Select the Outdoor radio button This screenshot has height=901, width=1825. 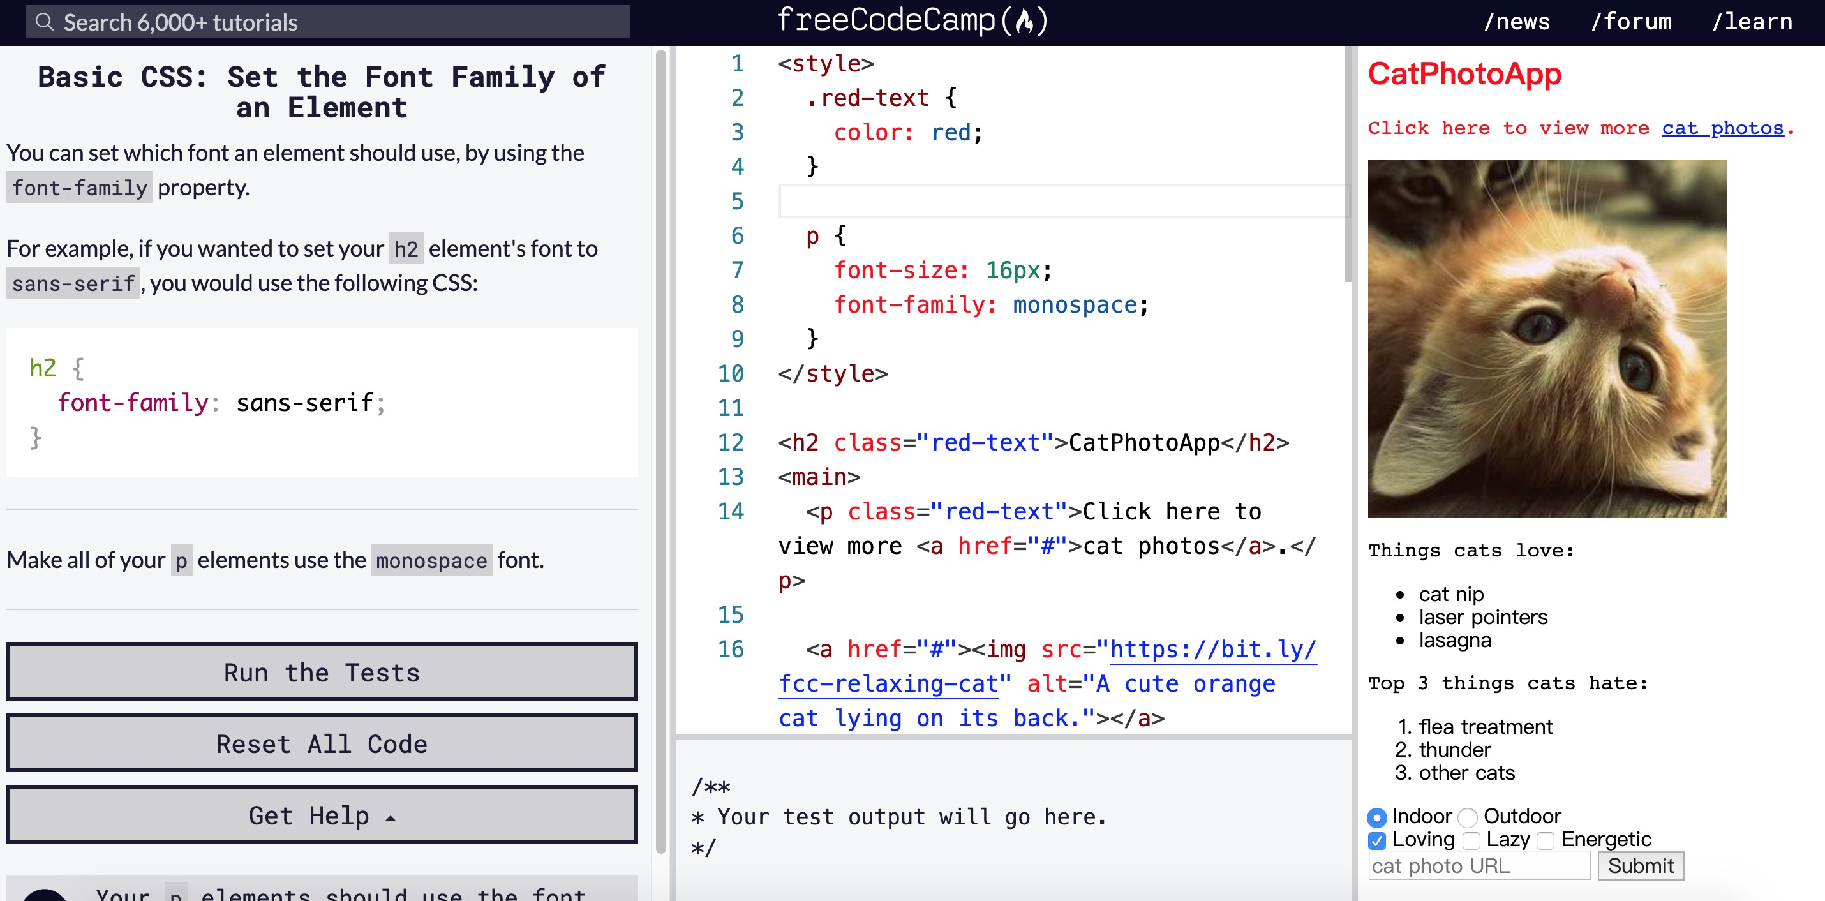tap(1468, 817)
